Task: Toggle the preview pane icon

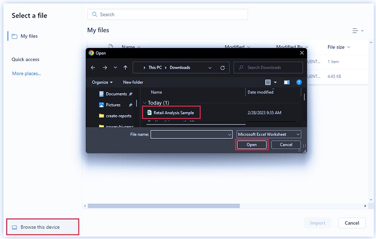Action: [x=287, y=82]
